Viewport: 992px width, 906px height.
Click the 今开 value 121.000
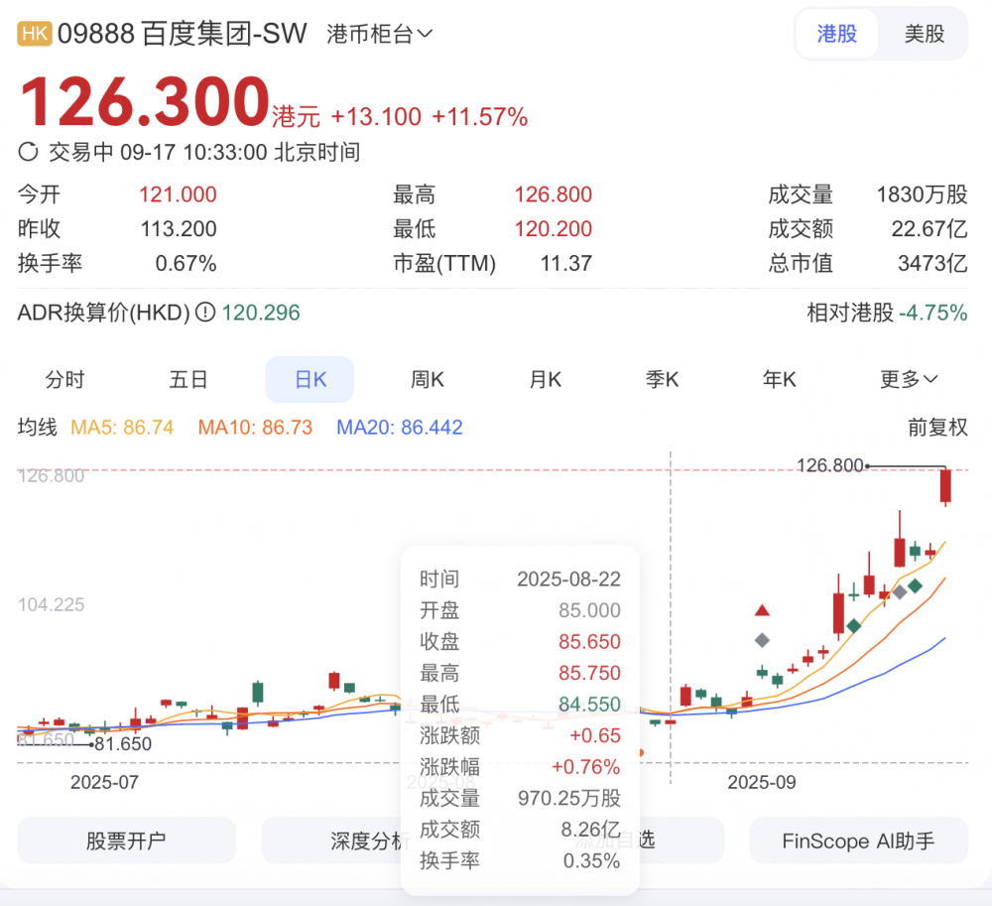(x=178, y=194)
